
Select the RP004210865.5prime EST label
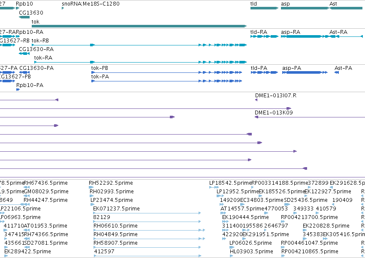tap(310, 252)
